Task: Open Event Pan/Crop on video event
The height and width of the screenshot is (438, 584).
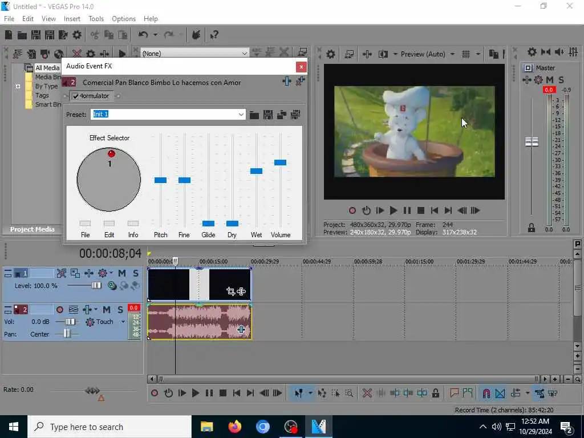Action: pyautogui.click(x=230, y=291)
